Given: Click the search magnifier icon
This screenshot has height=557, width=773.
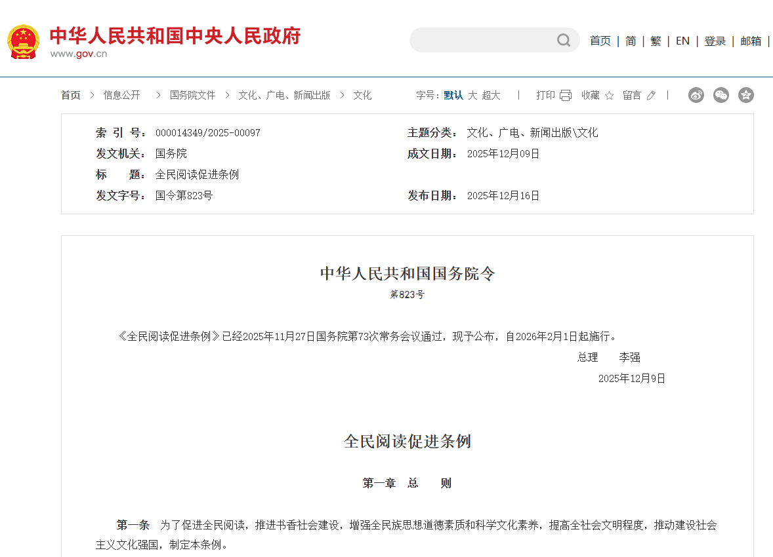Looking at the screenshot, I should [563, 41].
